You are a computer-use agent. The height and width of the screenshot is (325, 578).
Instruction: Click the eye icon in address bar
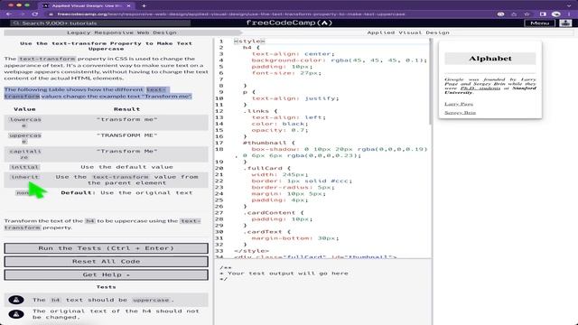500,14
